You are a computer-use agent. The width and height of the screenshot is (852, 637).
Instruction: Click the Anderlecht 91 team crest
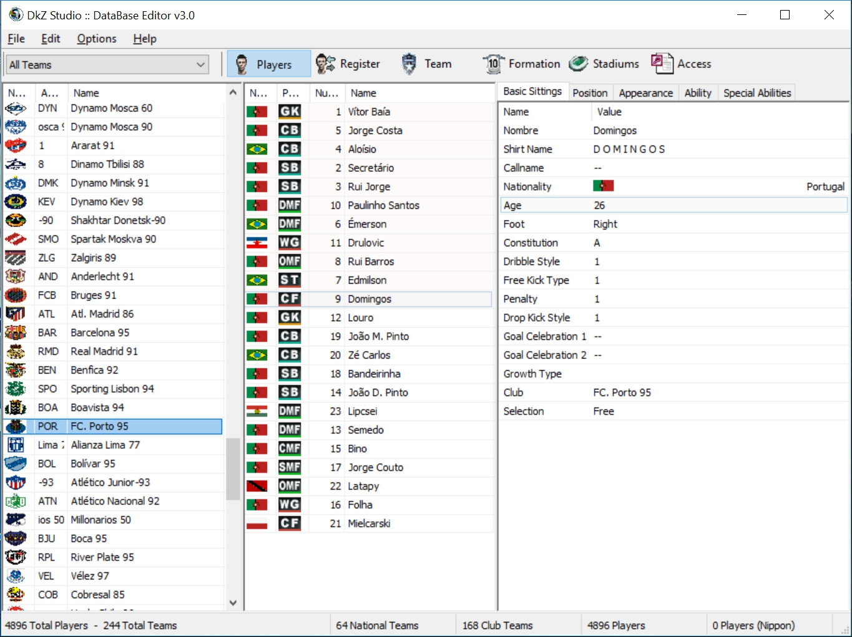16,276
